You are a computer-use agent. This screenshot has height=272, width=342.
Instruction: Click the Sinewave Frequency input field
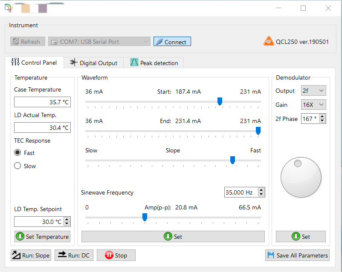pyautogui.click(x=241, y=192)
